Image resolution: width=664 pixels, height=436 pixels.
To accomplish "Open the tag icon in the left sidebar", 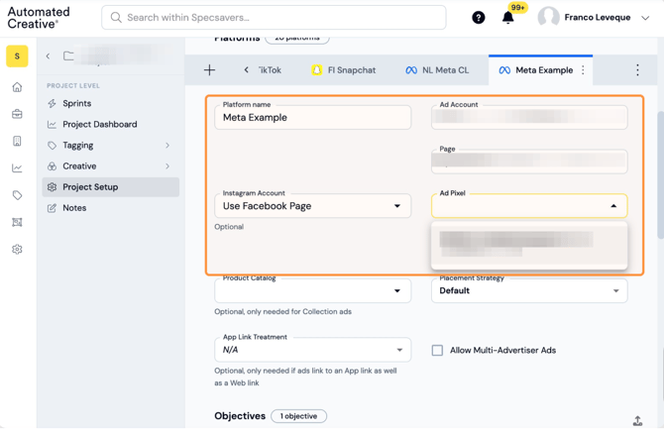I will [x=17, y=195].
